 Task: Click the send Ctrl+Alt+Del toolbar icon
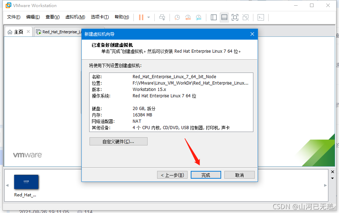point(162,17)
